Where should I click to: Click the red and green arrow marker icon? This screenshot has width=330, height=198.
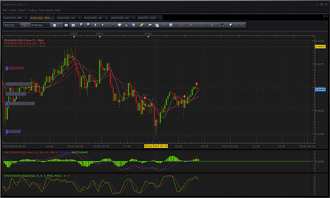pyautogui.click(x=212, y=25)
